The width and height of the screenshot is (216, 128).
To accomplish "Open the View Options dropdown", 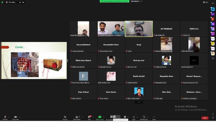I will point(135,1).
